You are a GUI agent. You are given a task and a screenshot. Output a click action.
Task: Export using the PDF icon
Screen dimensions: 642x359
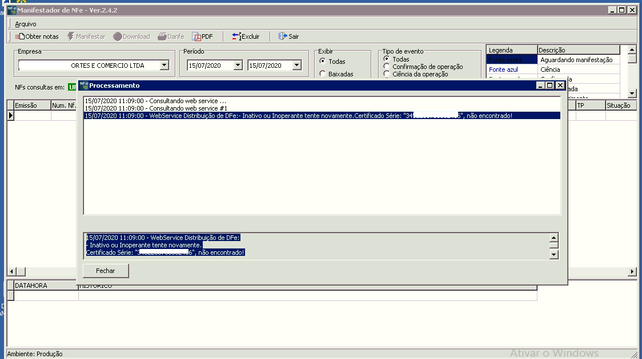click(197, 36)
